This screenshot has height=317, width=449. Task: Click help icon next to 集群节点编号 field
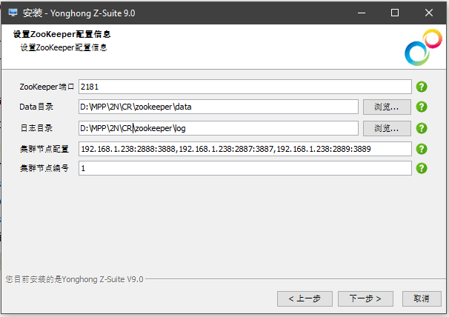point(422,168)
